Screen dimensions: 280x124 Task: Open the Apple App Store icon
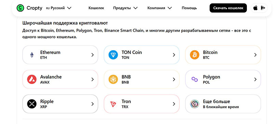pos(255,8)
